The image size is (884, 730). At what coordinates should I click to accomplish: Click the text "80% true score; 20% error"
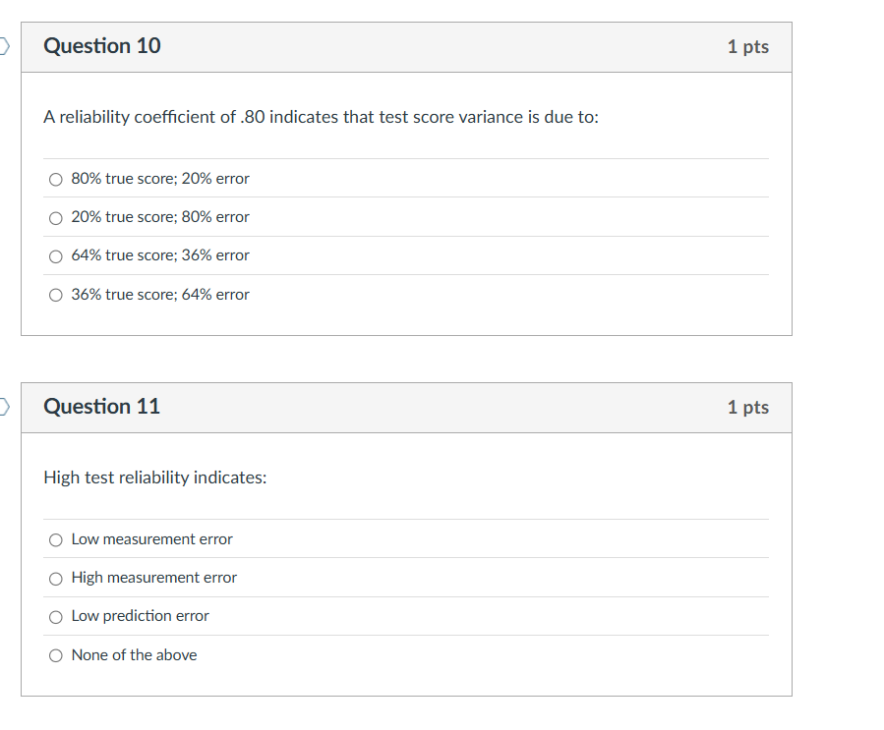coord(159,179)
